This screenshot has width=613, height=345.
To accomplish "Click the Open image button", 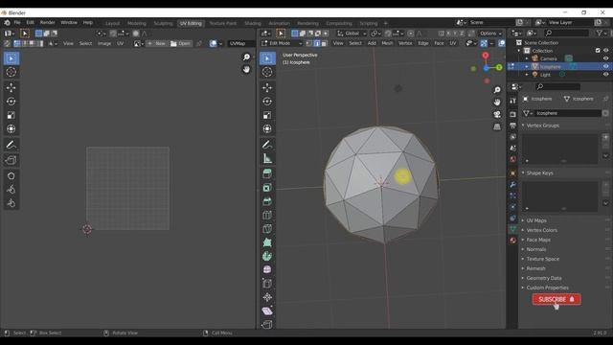I will pos(181,43).
